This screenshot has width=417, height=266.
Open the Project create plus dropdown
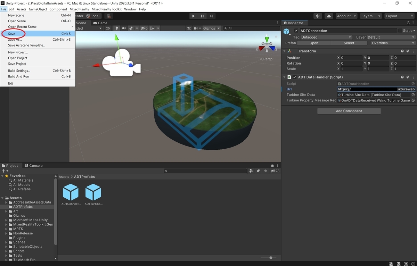tap(5, 171)
